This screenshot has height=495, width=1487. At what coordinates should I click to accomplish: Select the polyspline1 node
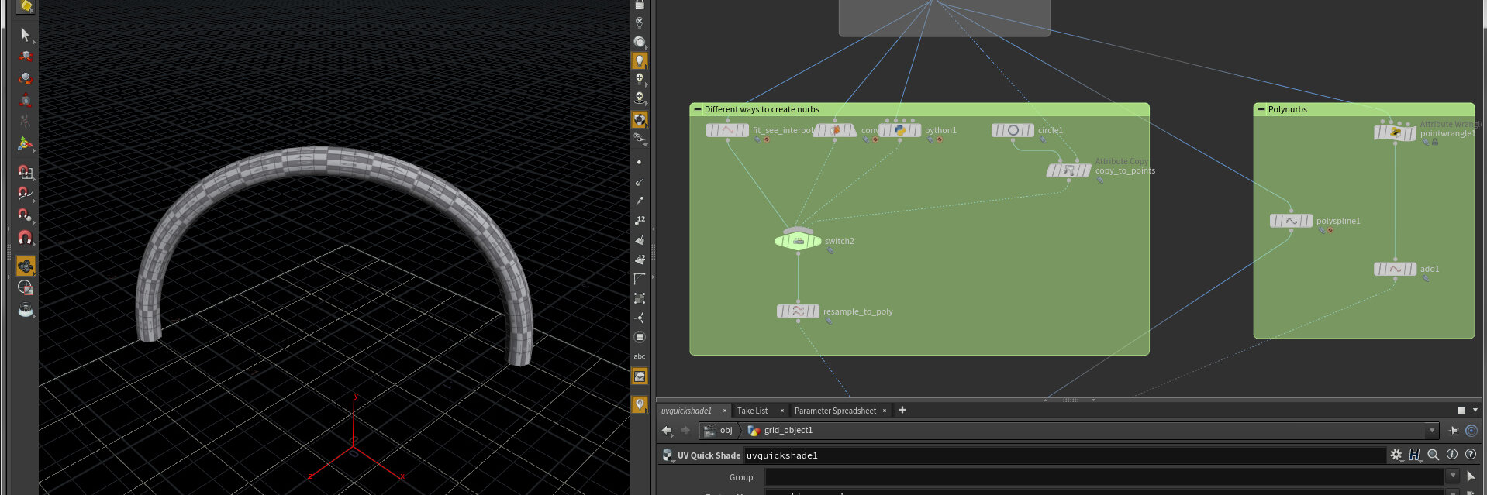click(x=1291, y=221)
